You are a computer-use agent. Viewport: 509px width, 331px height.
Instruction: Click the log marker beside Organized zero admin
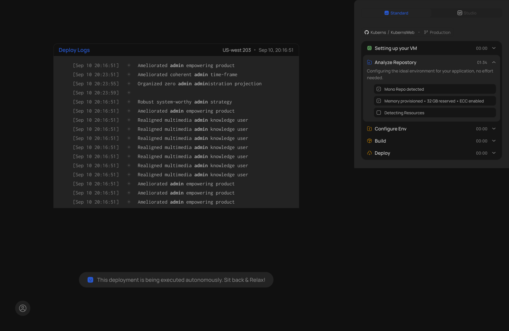click(x=129, y=84)
